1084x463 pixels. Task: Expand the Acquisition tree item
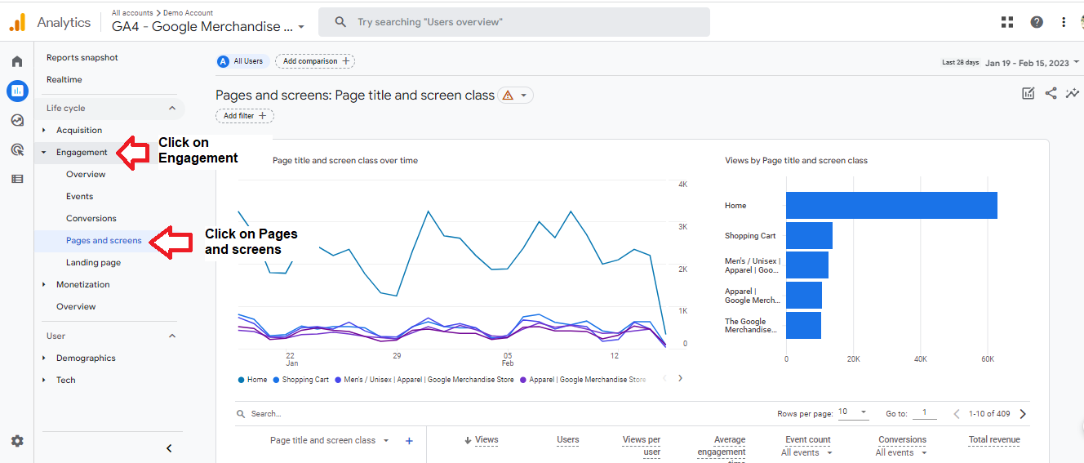44,130
